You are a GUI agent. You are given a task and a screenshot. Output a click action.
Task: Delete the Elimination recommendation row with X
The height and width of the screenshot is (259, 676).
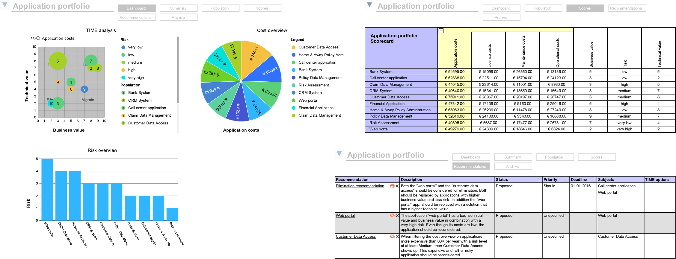coord(397,186)
